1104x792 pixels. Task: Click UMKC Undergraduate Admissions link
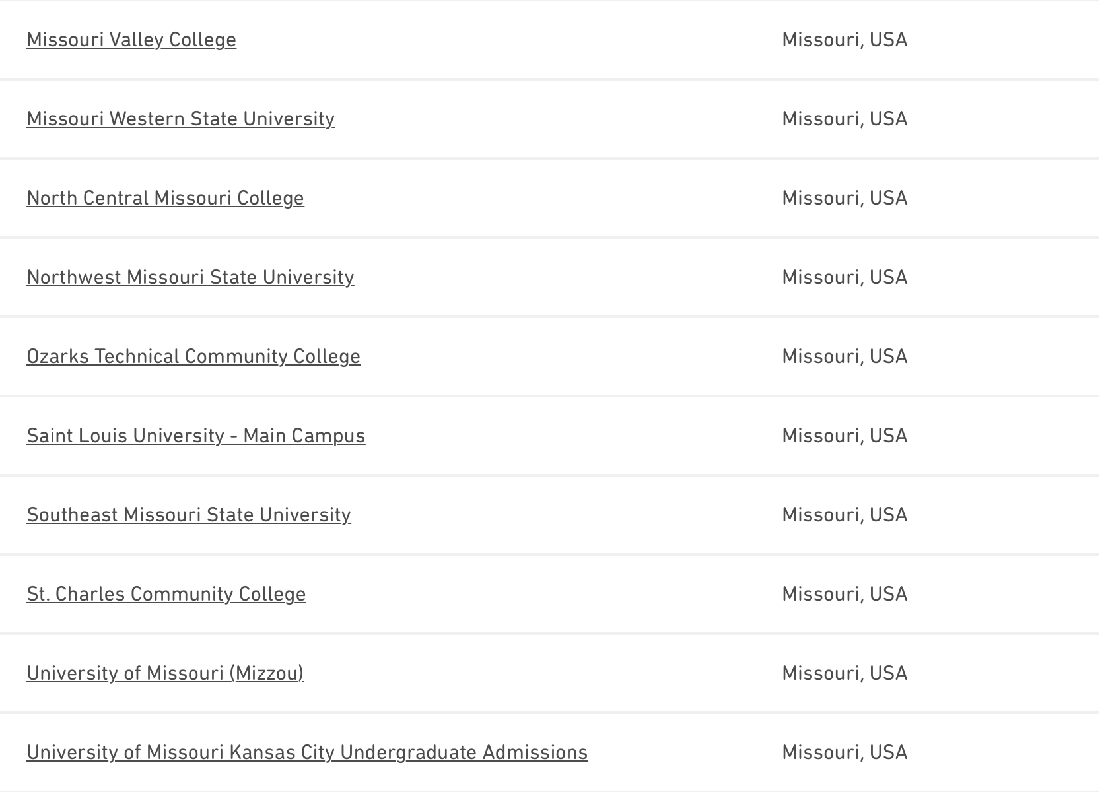[307, 752]
